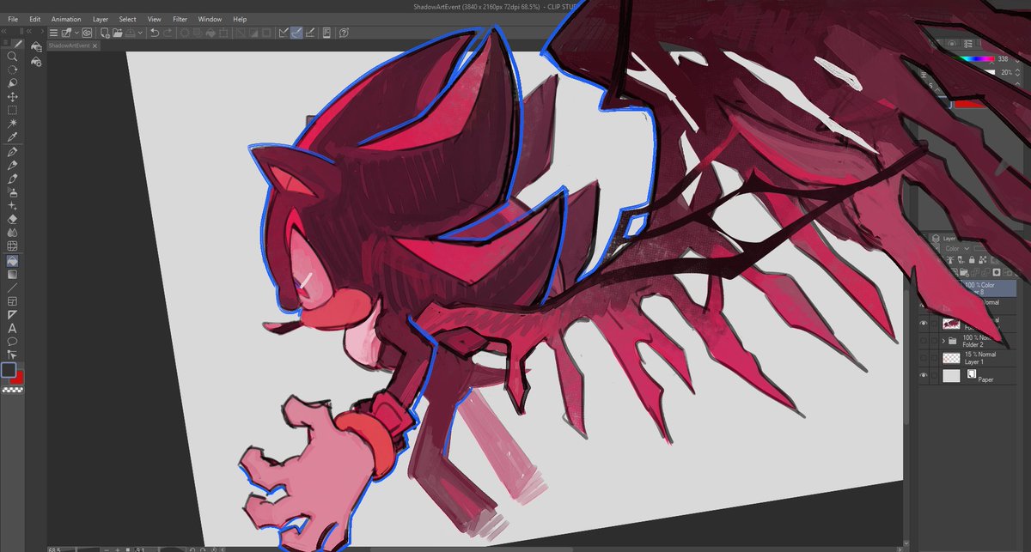Select the Frame border tool
The width and height of the screenshot is (1031, 552).
coord(12,301)
